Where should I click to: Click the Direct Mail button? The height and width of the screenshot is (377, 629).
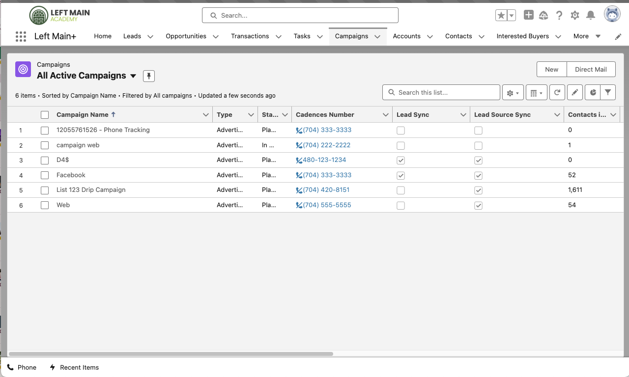click(x=591, y=69)
